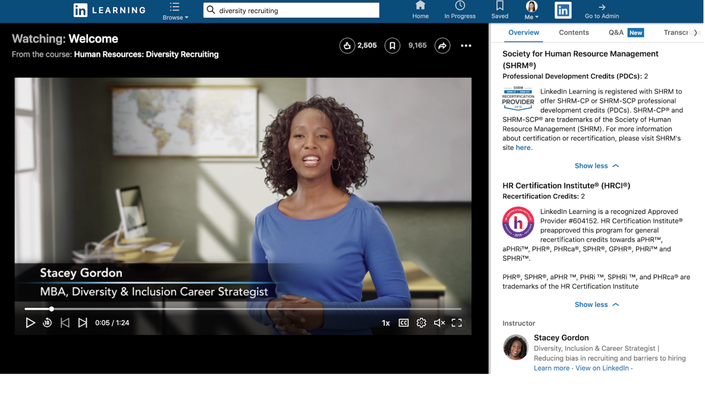Skip to the next video
Viewport: 705px width, 395px height.
point(82,323)
